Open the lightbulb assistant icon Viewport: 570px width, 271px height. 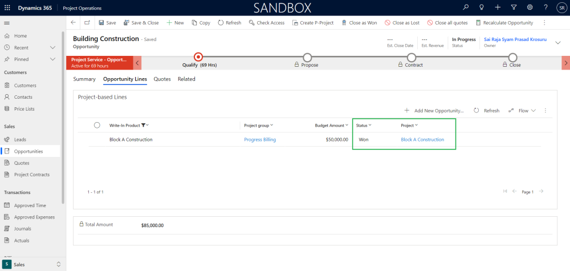pos(482,7)
